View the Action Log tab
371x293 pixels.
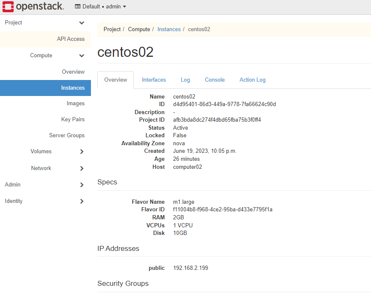tap(252, 80)
